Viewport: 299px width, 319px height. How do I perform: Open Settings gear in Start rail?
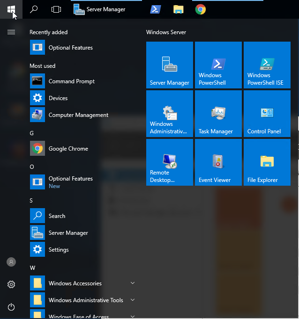click(x=11, y=284)
